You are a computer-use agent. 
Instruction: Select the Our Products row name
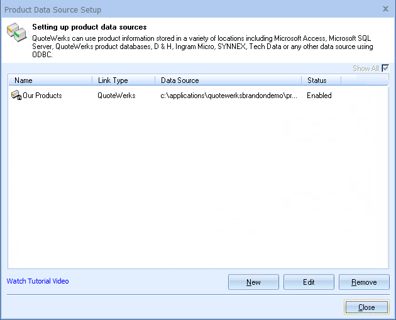coord(42,96)
